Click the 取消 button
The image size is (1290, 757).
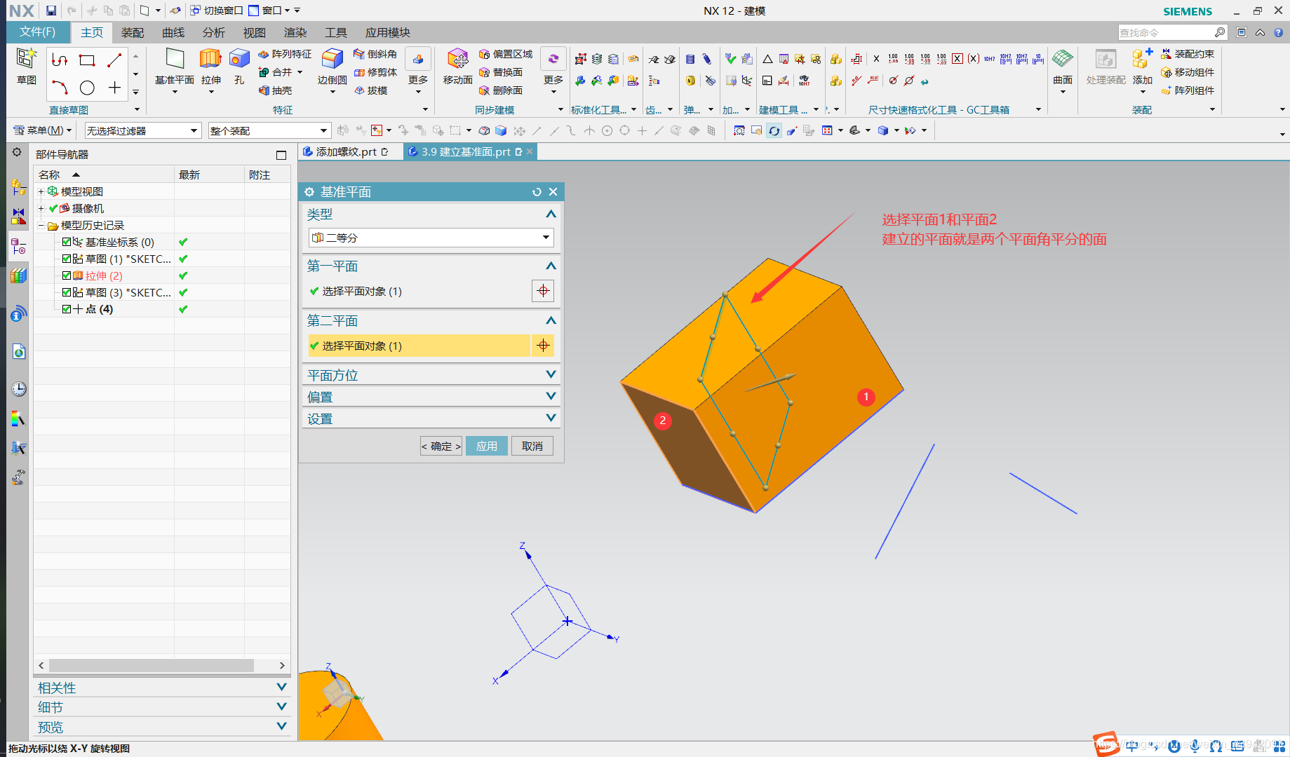point(532,446)
